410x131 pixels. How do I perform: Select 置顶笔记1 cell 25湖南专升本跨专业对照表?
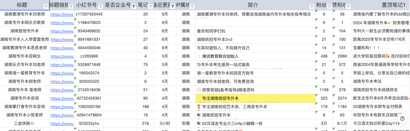381,106
